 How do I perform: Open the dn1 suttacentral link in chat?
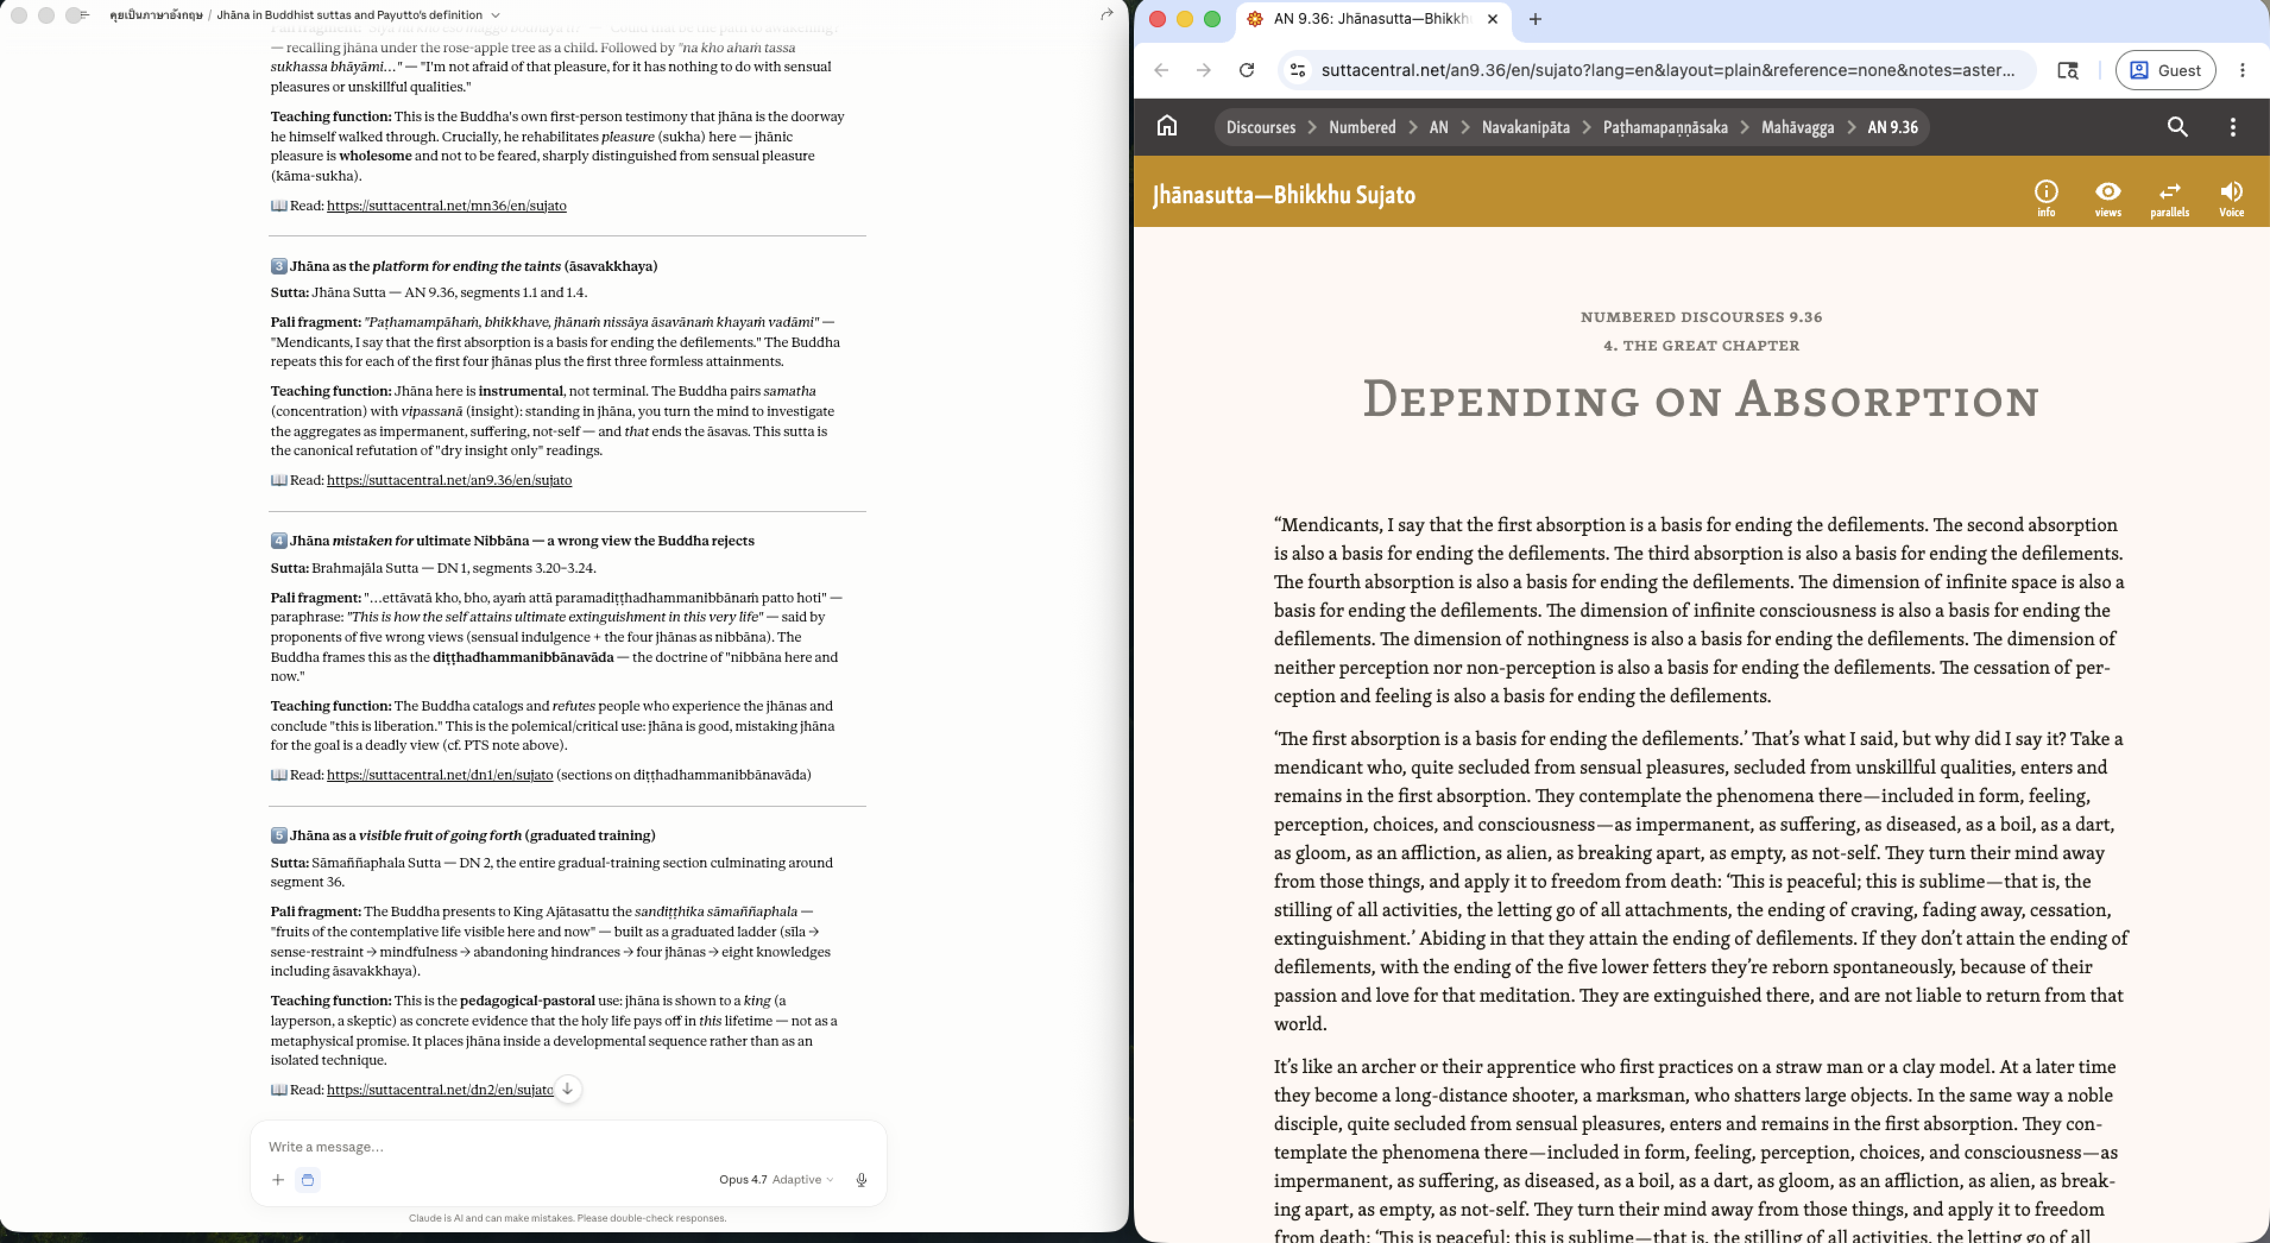[x=440, y=774]
